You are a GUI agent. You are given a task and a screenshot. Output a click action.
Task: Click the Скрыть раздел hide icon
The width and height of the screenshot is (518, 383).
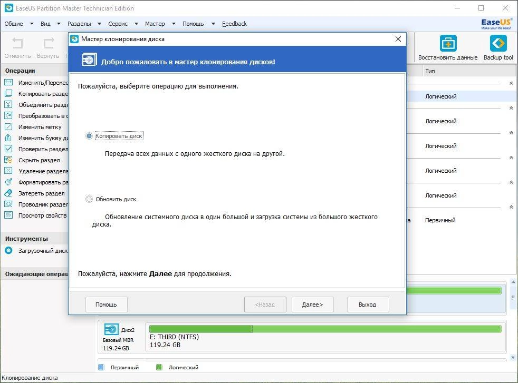pos(8,160)
